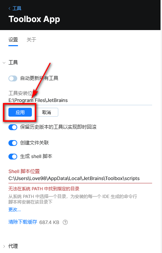Open the 更改... link
162x253 pixels.
[x=15, y=210]
